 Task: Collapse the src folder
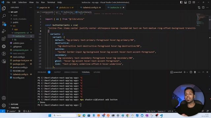pos(14,26)
